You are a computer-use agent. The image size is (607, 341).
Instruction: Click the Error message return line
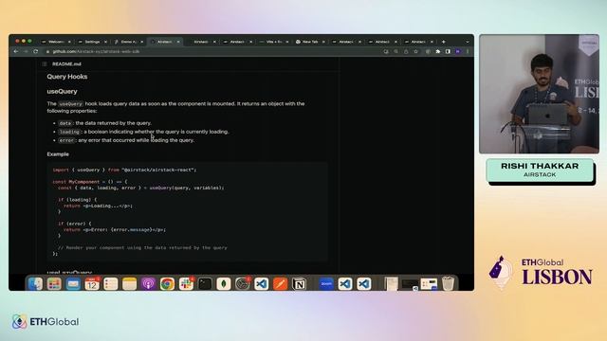pyautogui.click(x=115, y=230)
